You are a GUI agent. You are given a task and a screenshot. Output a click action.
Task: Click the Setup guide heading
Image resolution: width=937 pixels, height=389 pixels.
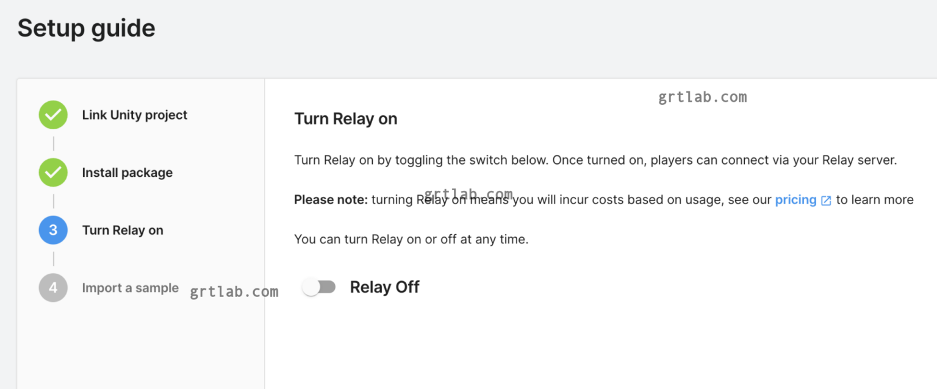(x=86, y=27)
